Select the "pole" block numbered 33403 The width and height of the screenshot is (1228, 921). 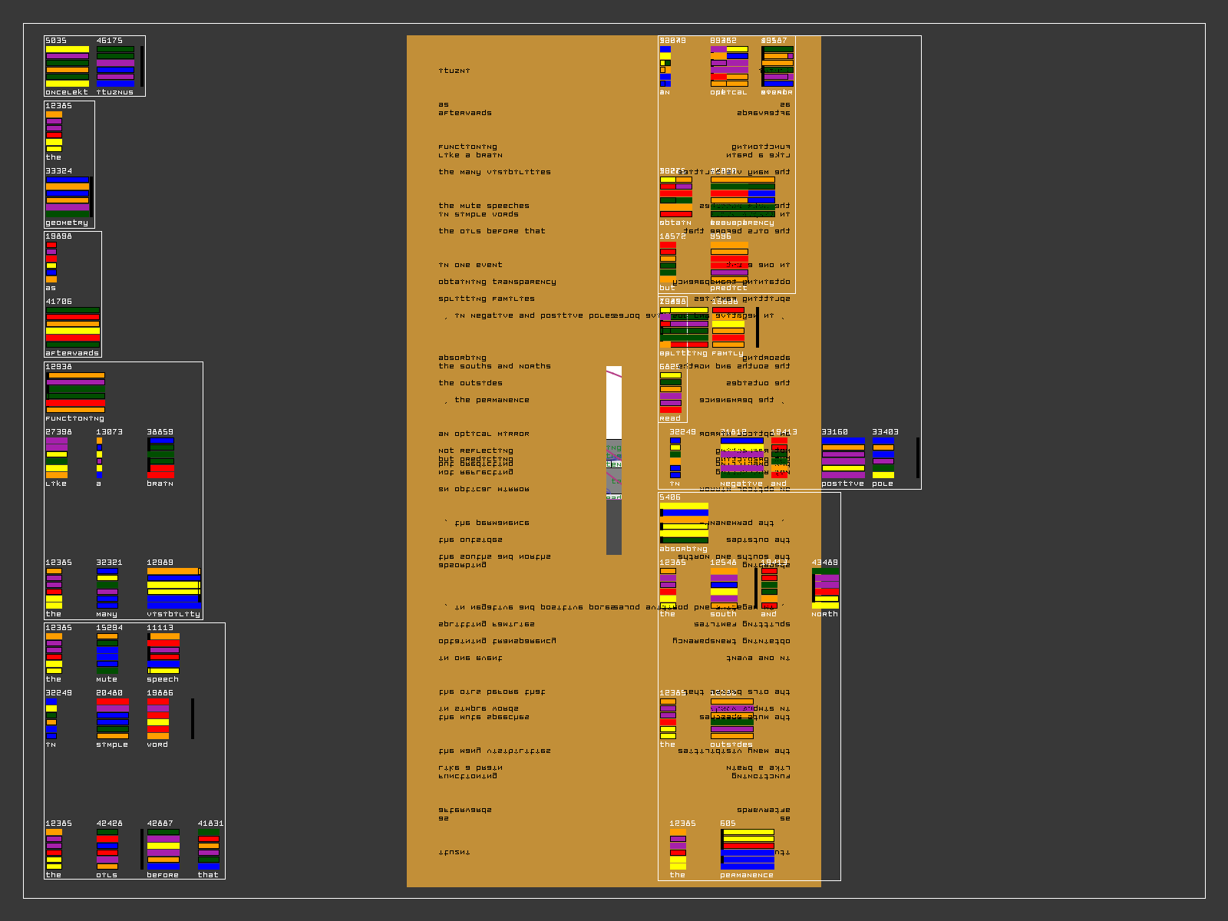pos(883,457)
